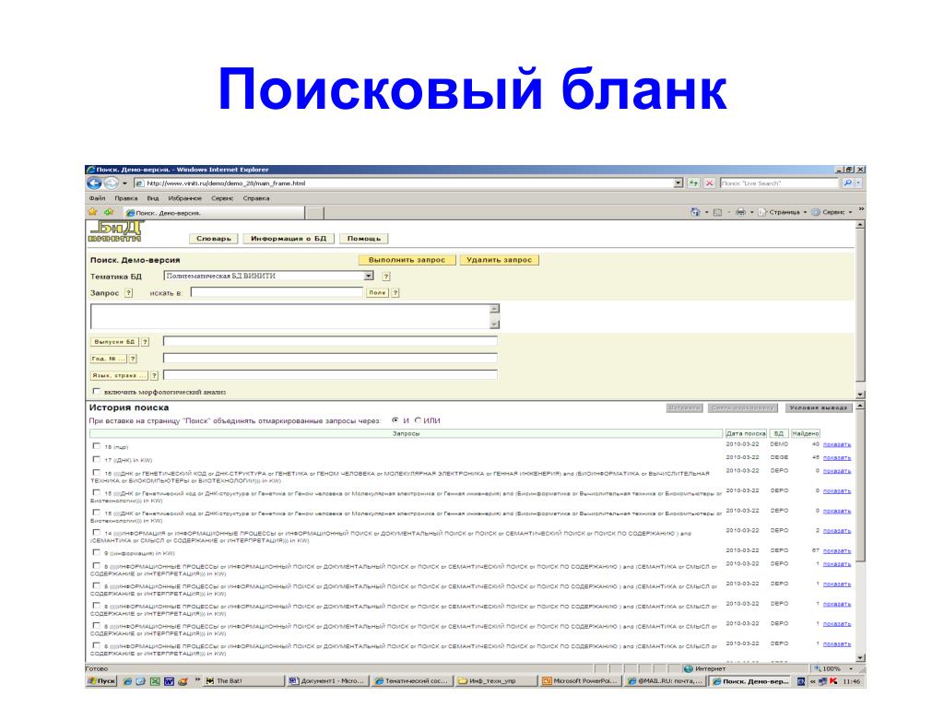
Task: Click the help ? next to Язык, страна
Action: pyautogui.click(x=154, y=375)
